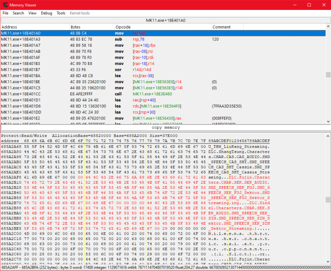This screenshot has height=271, width=331.
Task: Click the Comment column header
Action: click(x=227, y=27)
